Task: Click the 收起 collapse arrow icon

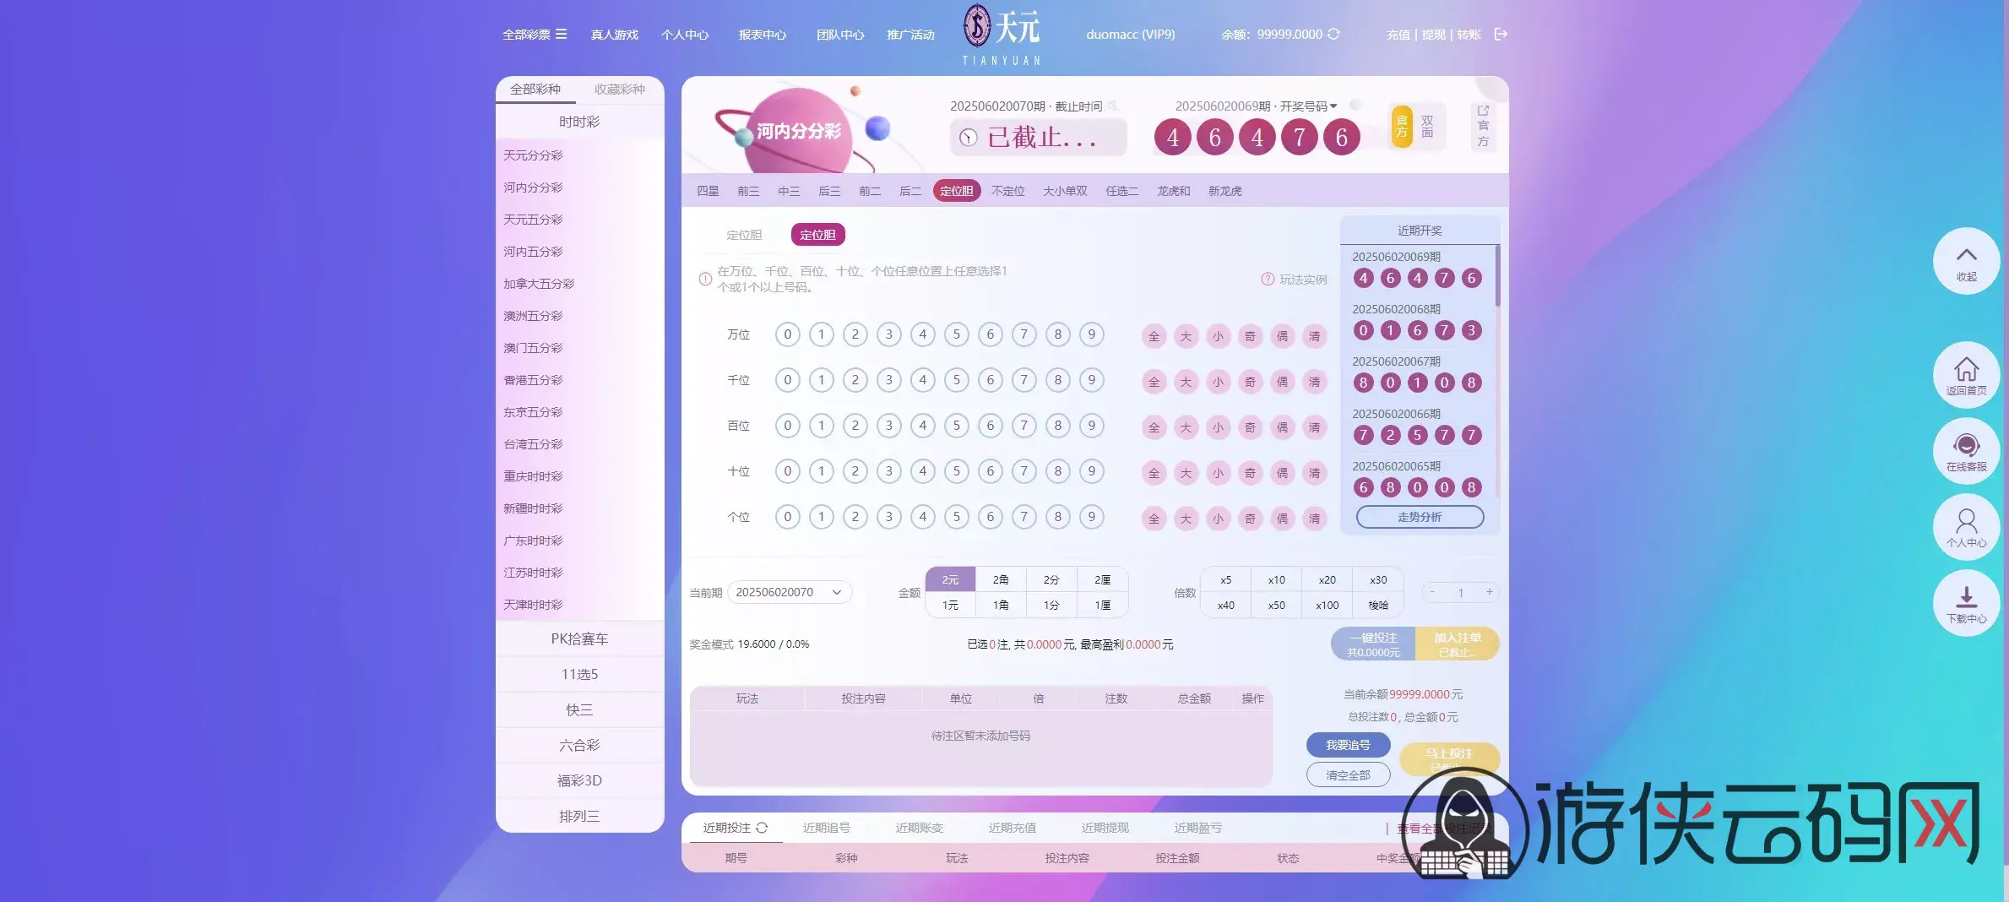Action: coord(1967,254)
